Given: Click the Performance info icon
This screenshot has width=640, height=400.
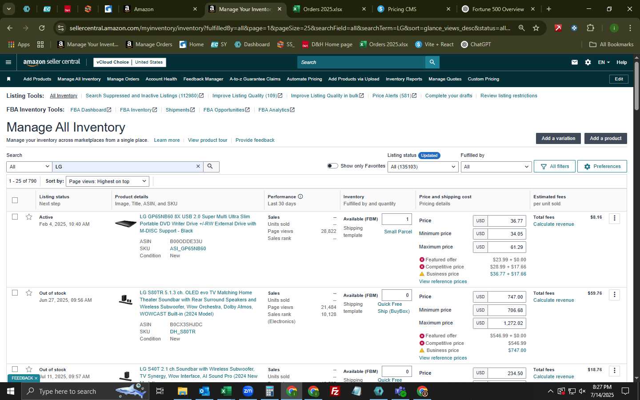Looking at the screenshot, I should [x=300, y=196].
